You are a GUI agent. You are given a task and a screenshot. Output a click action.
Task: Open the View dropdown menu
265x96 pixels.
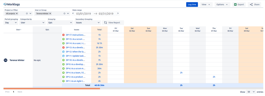(206, 4)
